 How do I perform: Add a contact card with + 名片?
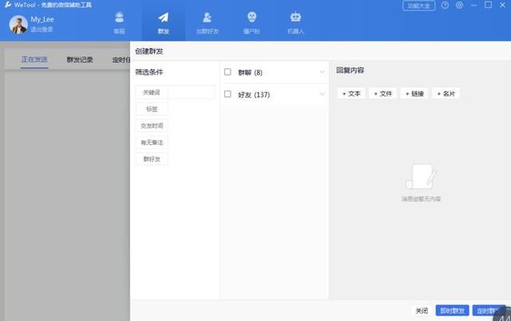[x=446, y=94]
